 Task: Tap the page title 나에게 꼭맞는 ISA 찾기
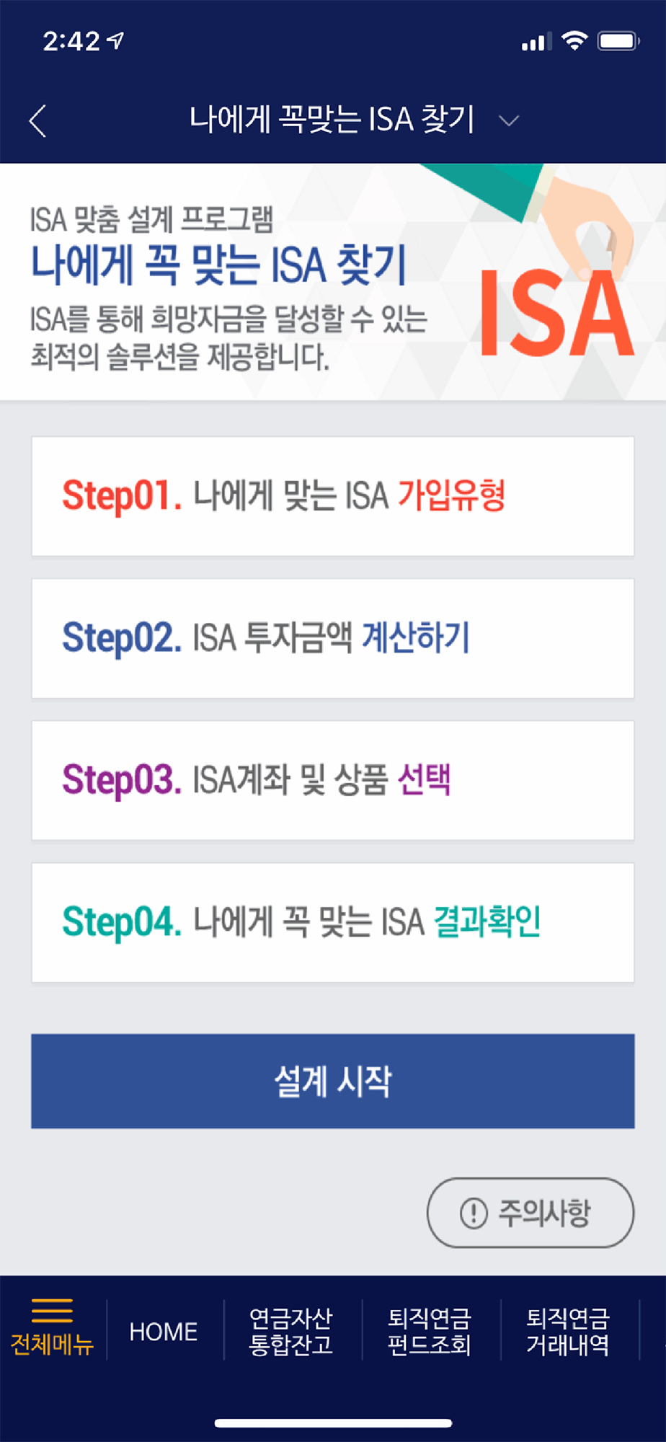point(332,120)
